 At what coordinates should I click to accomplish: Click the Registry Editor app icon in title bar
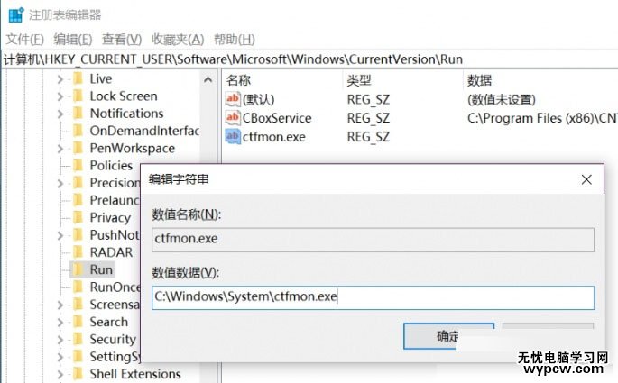(15, 14)
